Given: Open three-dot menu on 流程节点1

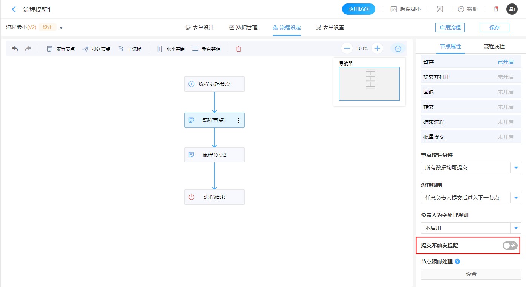Looking at the screenshot, I should coord(238,120).
